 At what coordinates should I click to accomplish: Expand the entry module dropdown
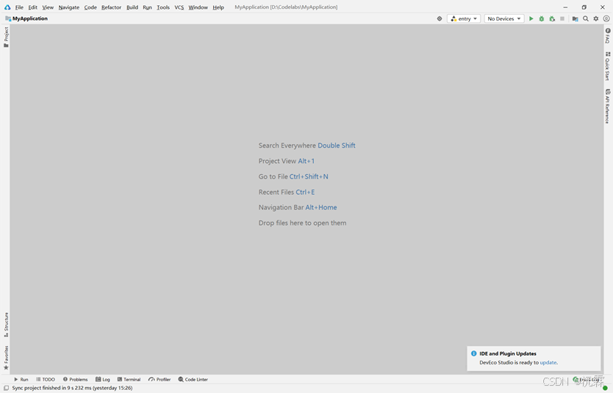pyautogui.click(x=464, y=19)
